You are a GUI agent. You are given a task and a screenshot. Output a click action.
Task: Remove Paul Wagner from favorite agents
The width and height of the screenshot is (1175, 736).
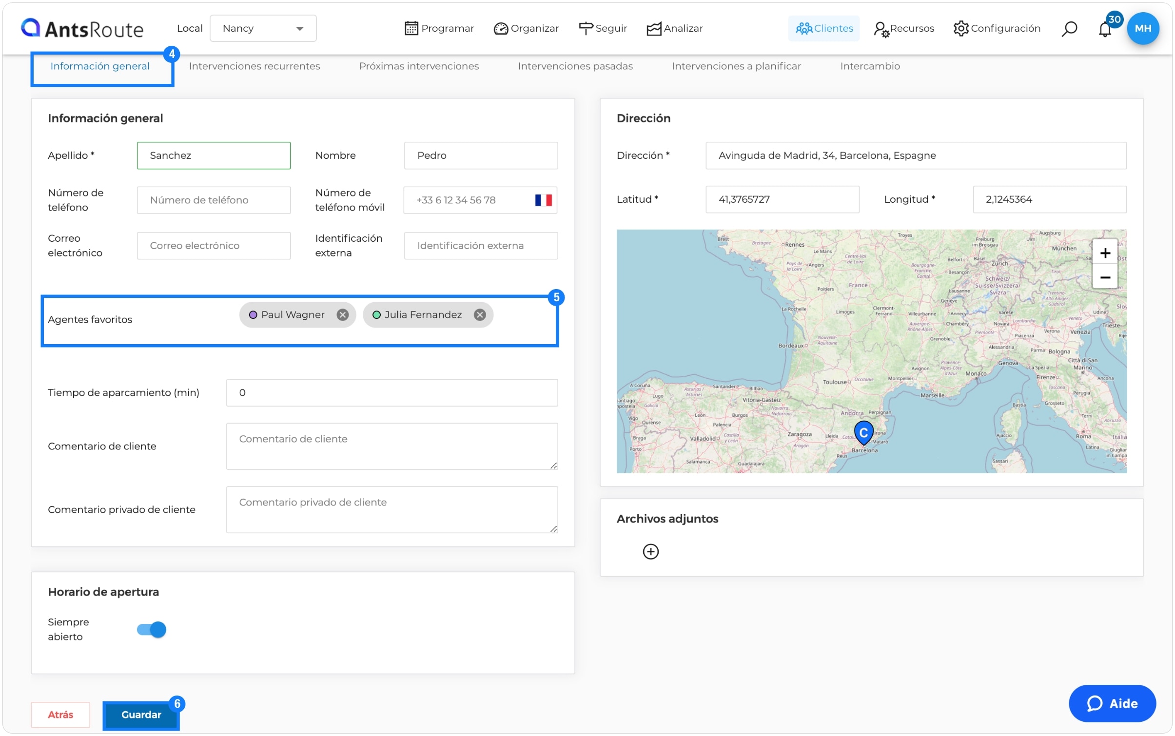point(343,315)
